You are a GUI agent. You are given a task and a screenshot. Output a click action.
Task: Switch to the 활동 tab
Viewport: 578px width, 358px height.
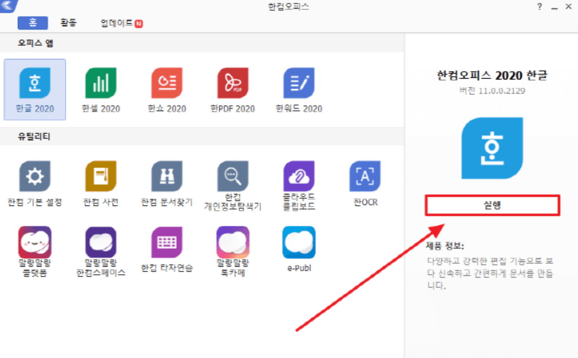tap(68, 22)
